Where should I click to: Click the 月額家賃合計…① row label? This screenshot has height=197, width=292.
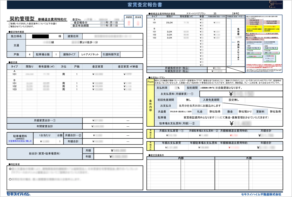point(45,120)
